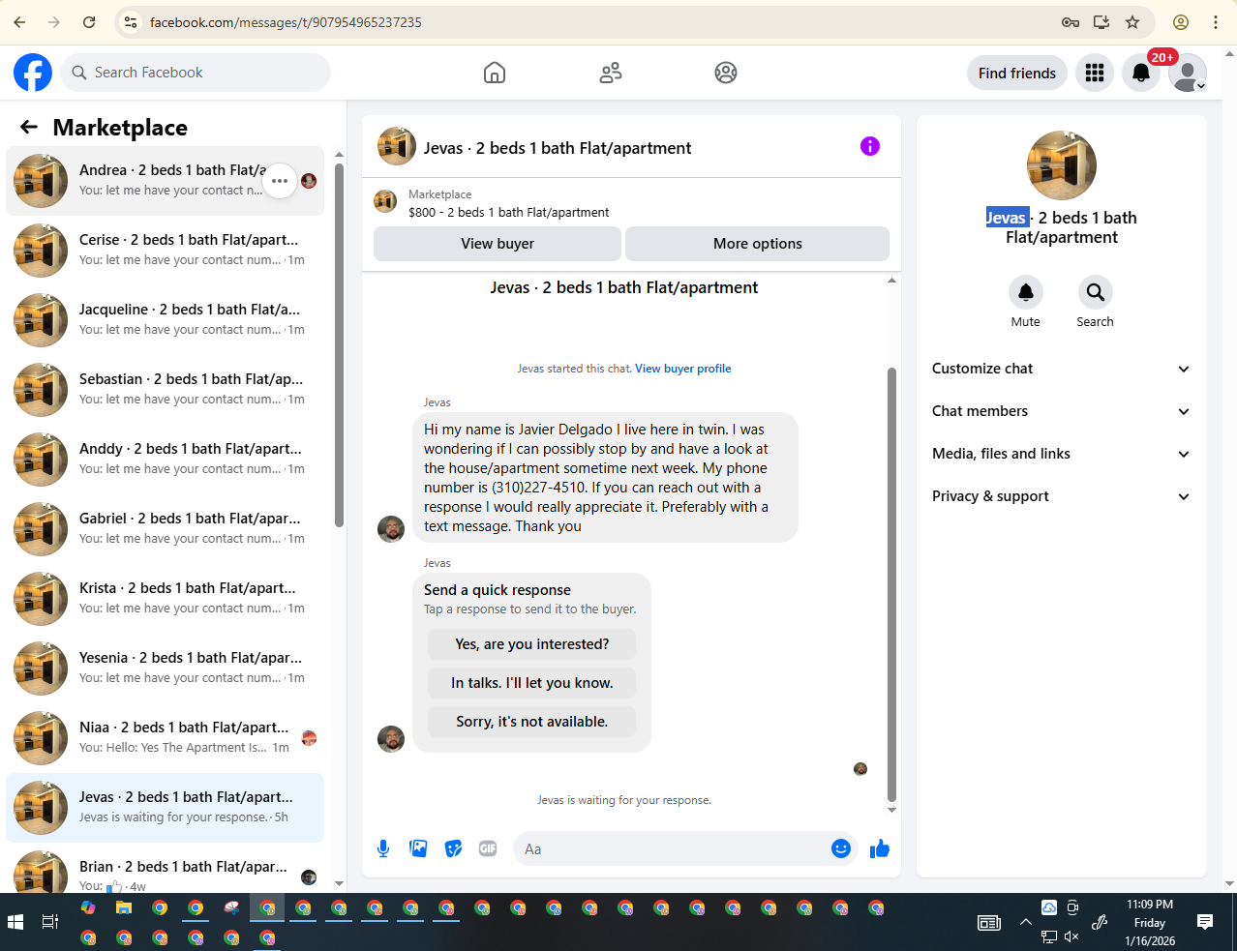The height and width of the screenshot is (951, 1237).
Task: Open the Anddy conversation
Action: tap(165, 460)
